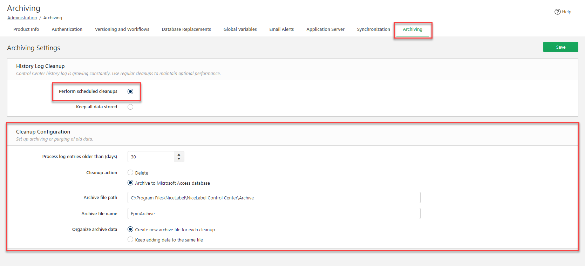Choose Archive to Microsoft Access database

130,183
